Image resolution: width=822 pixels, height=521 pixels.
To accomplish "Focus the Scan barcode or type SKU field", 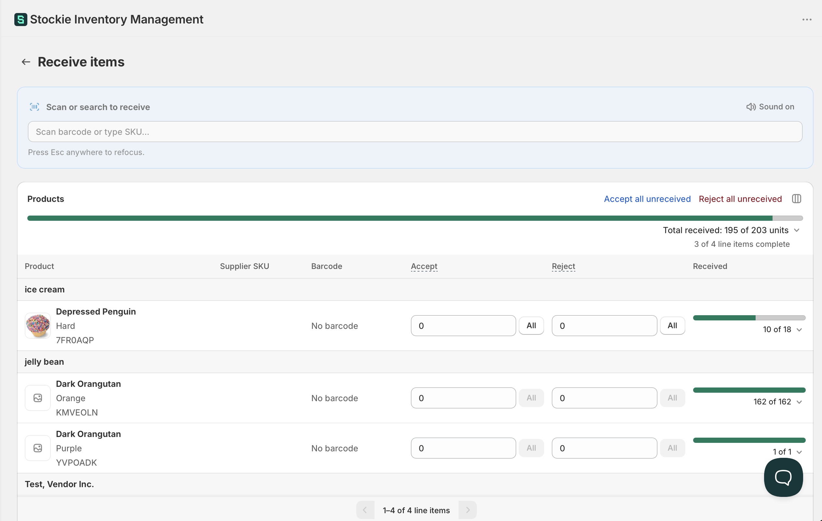I will (415, 132).
